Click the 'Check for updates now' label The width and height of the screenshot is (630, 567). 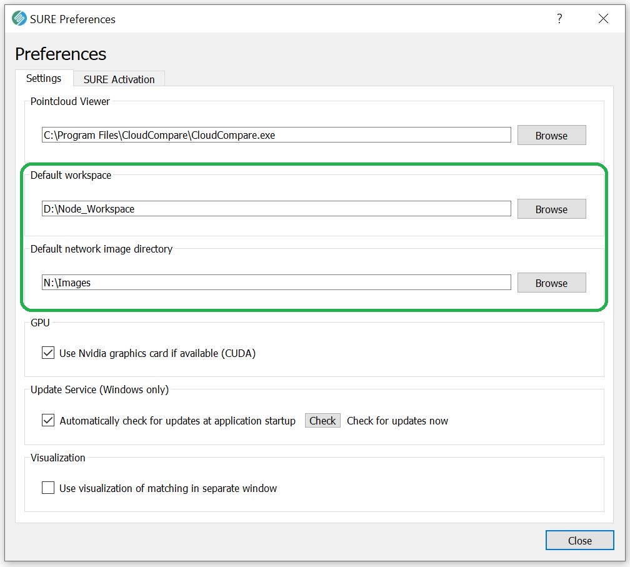397,421
